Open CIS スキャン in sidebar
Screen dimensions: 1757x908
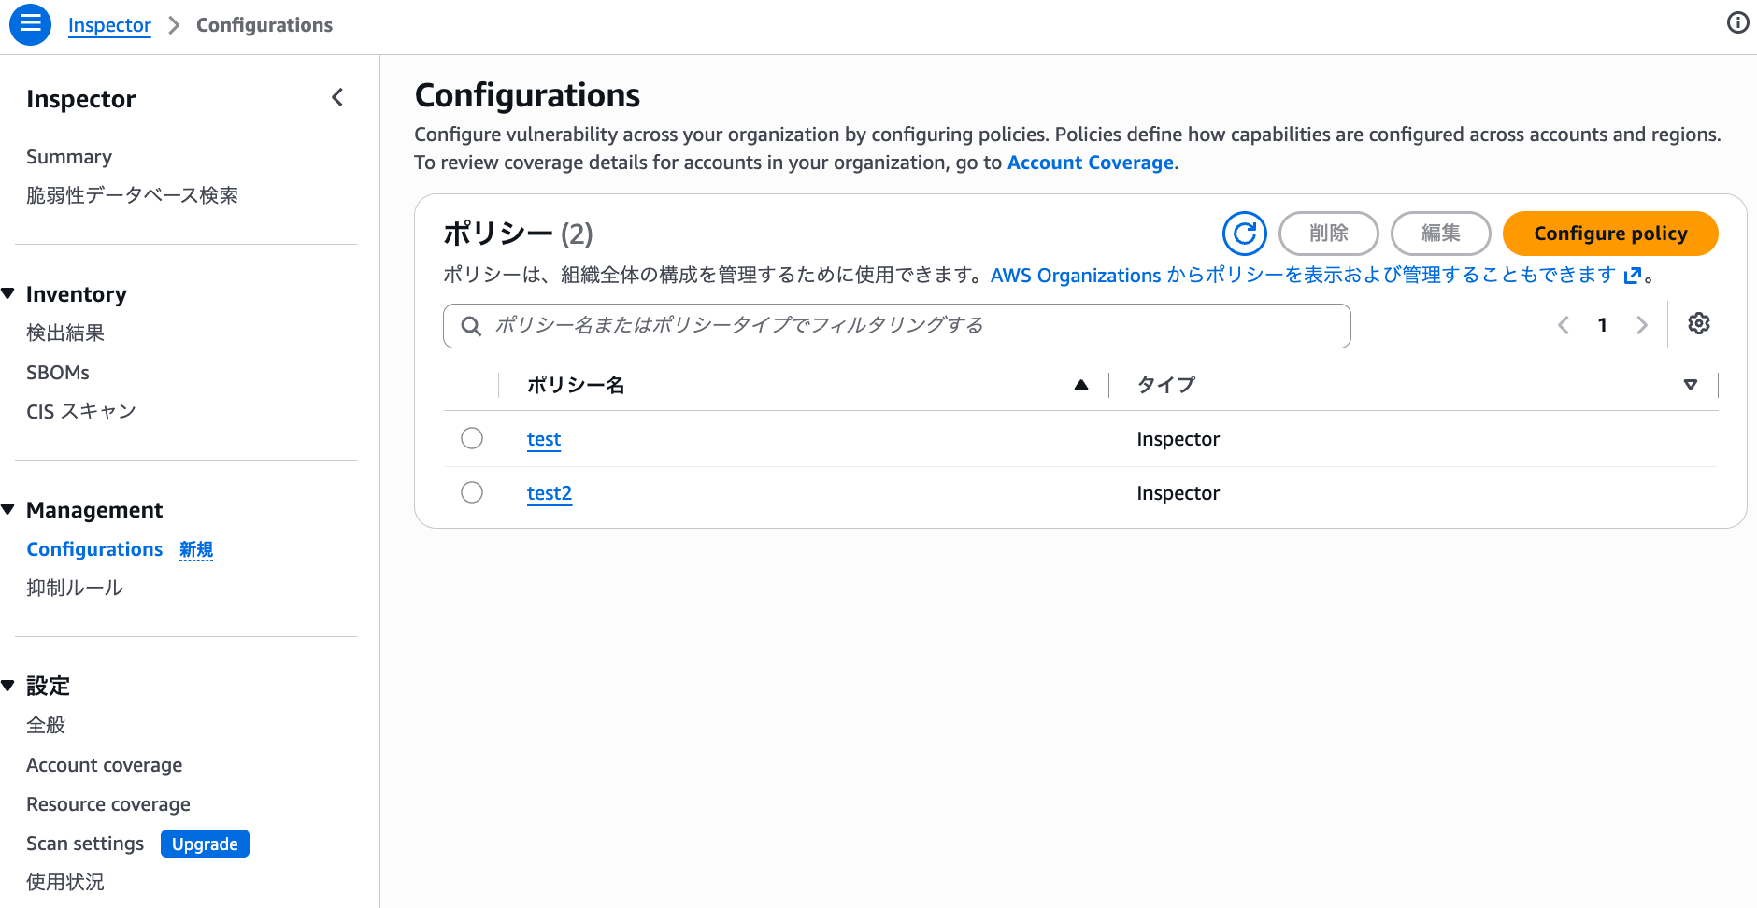point(81,412)
